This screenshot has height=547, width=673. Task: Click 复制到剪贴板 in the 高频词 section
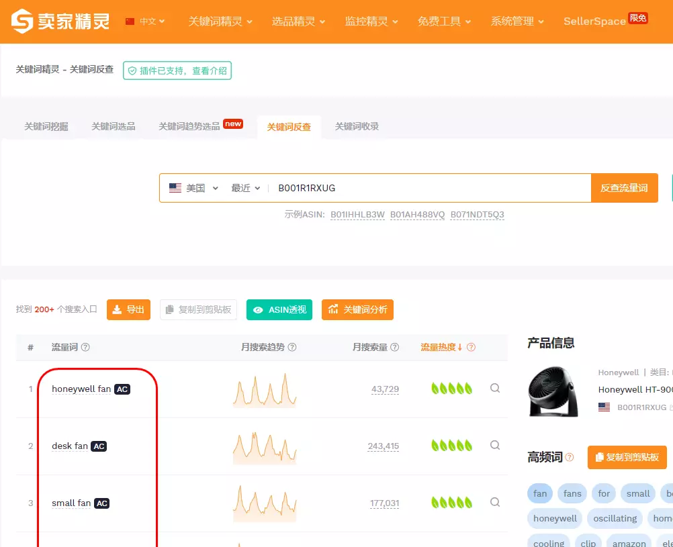pos(627,457)
